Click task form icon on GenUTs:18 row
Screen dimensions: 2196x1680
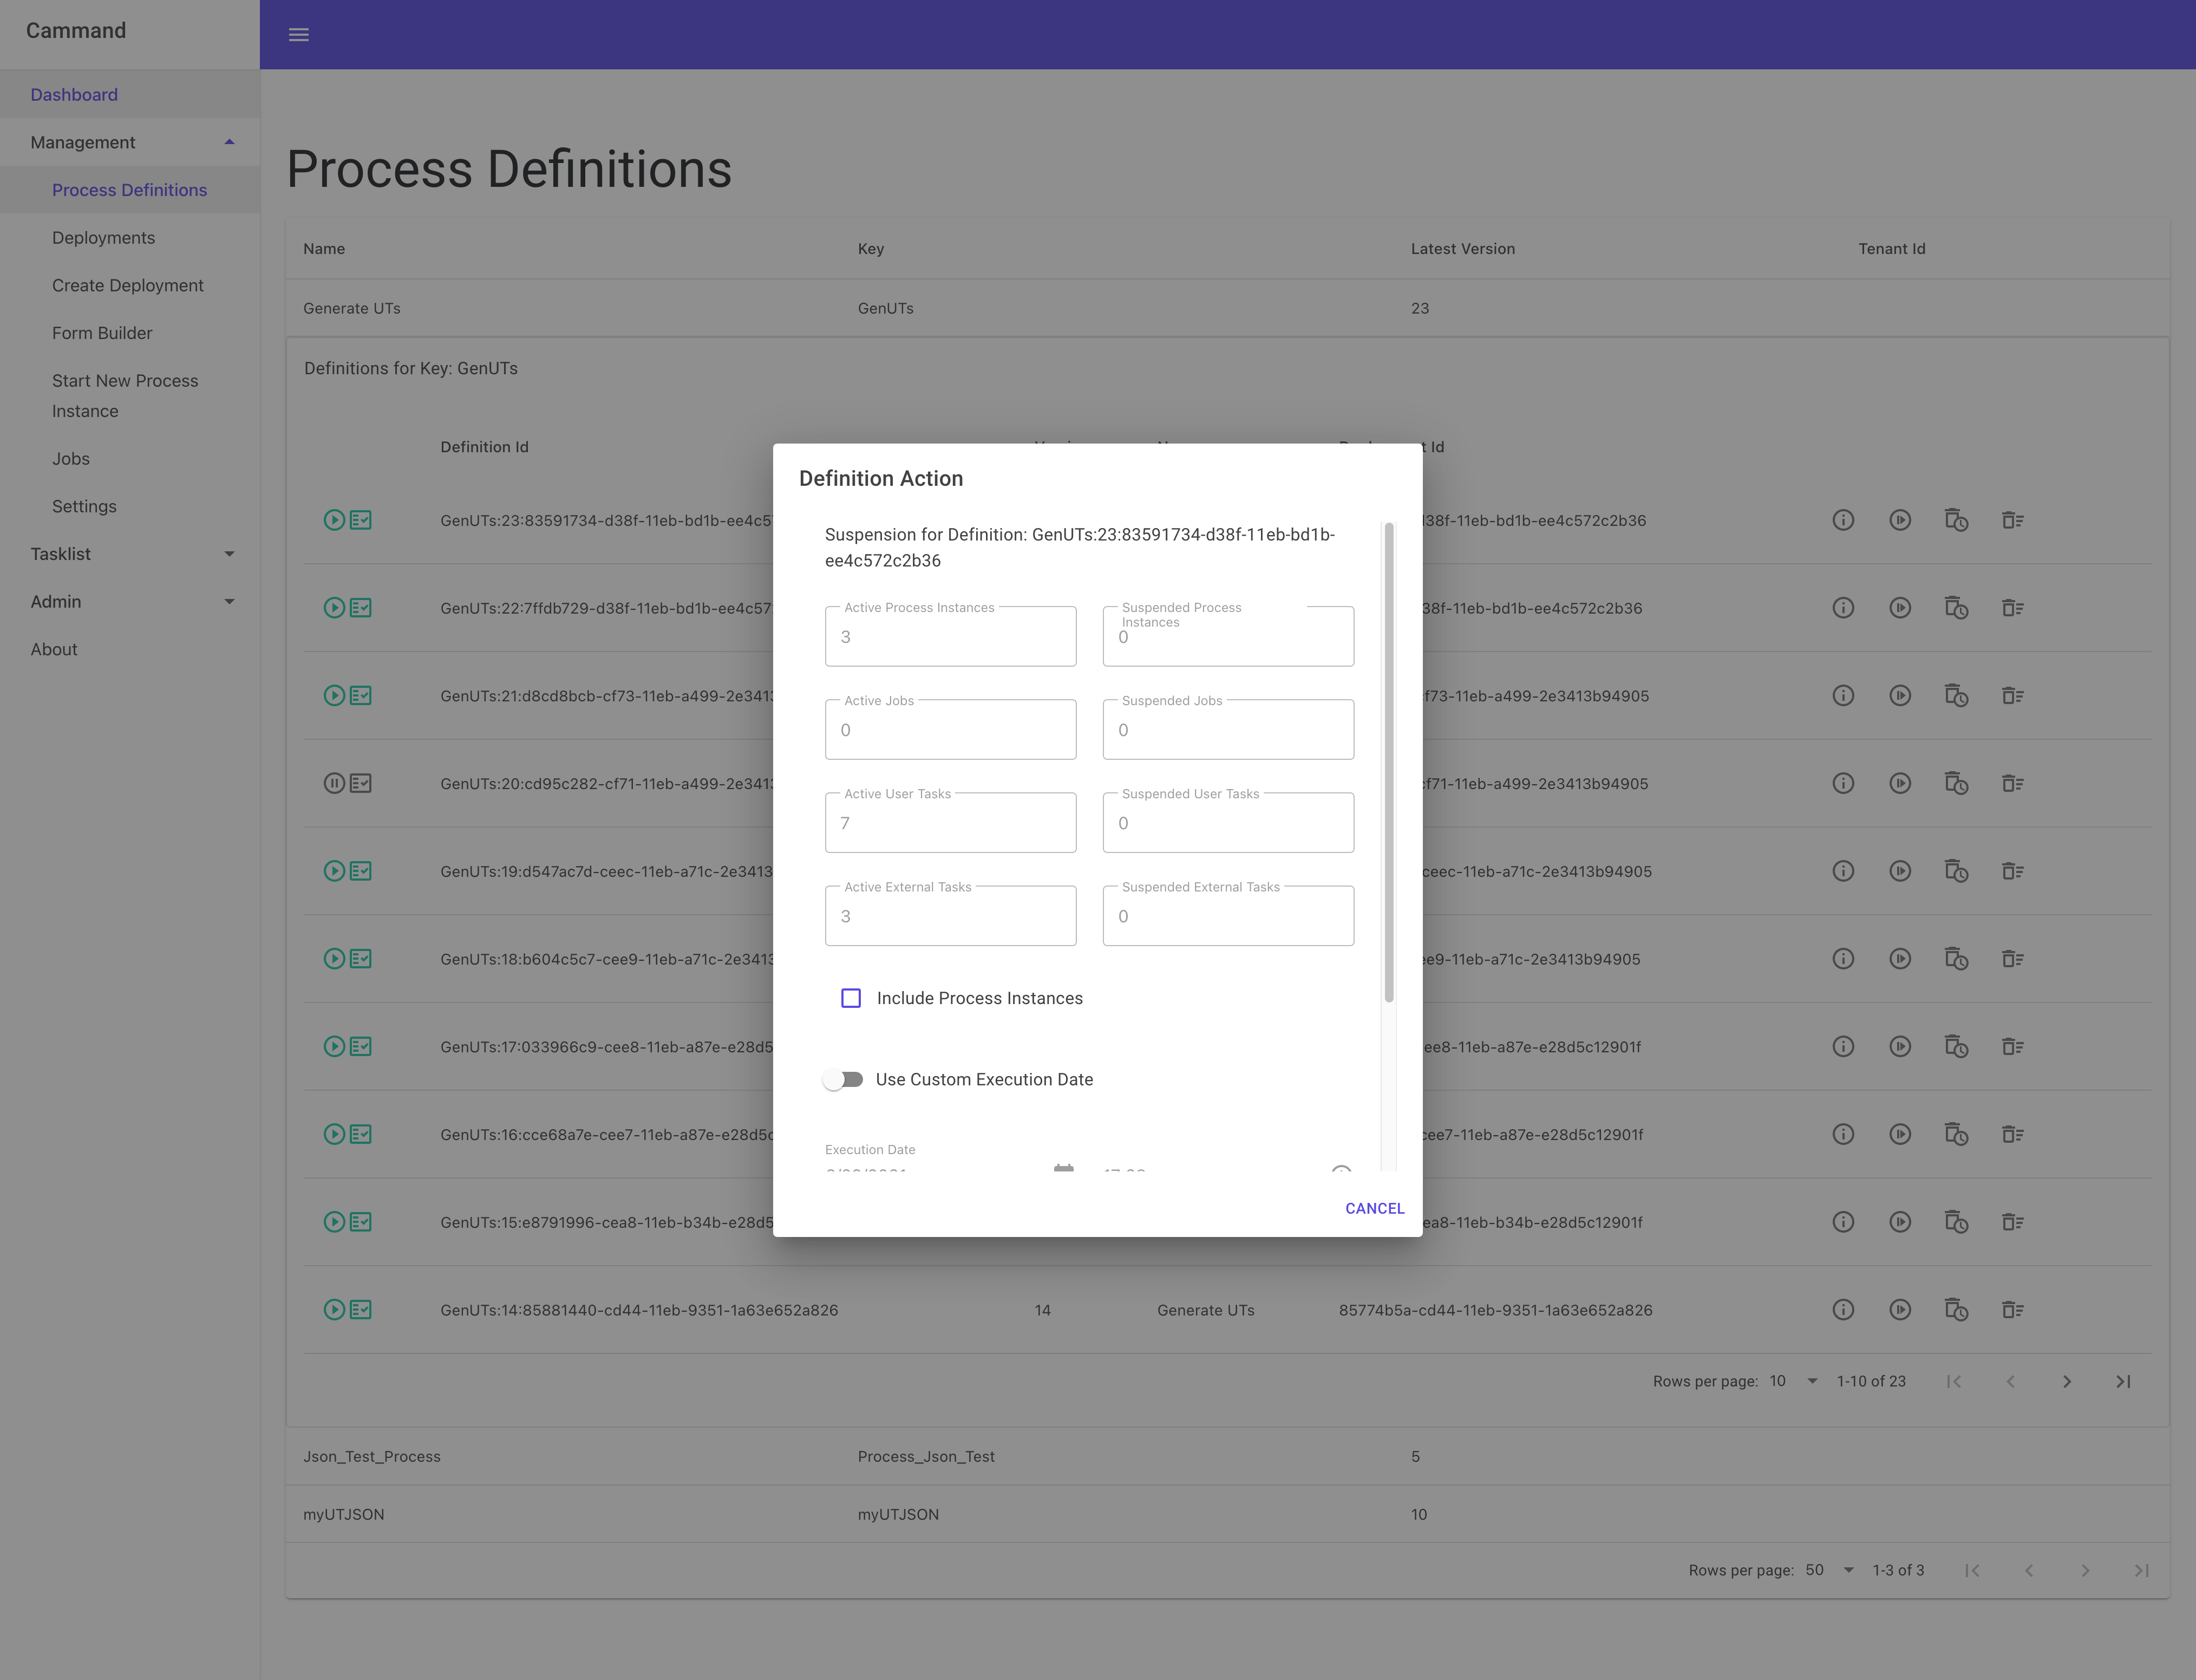pos(361,958)
